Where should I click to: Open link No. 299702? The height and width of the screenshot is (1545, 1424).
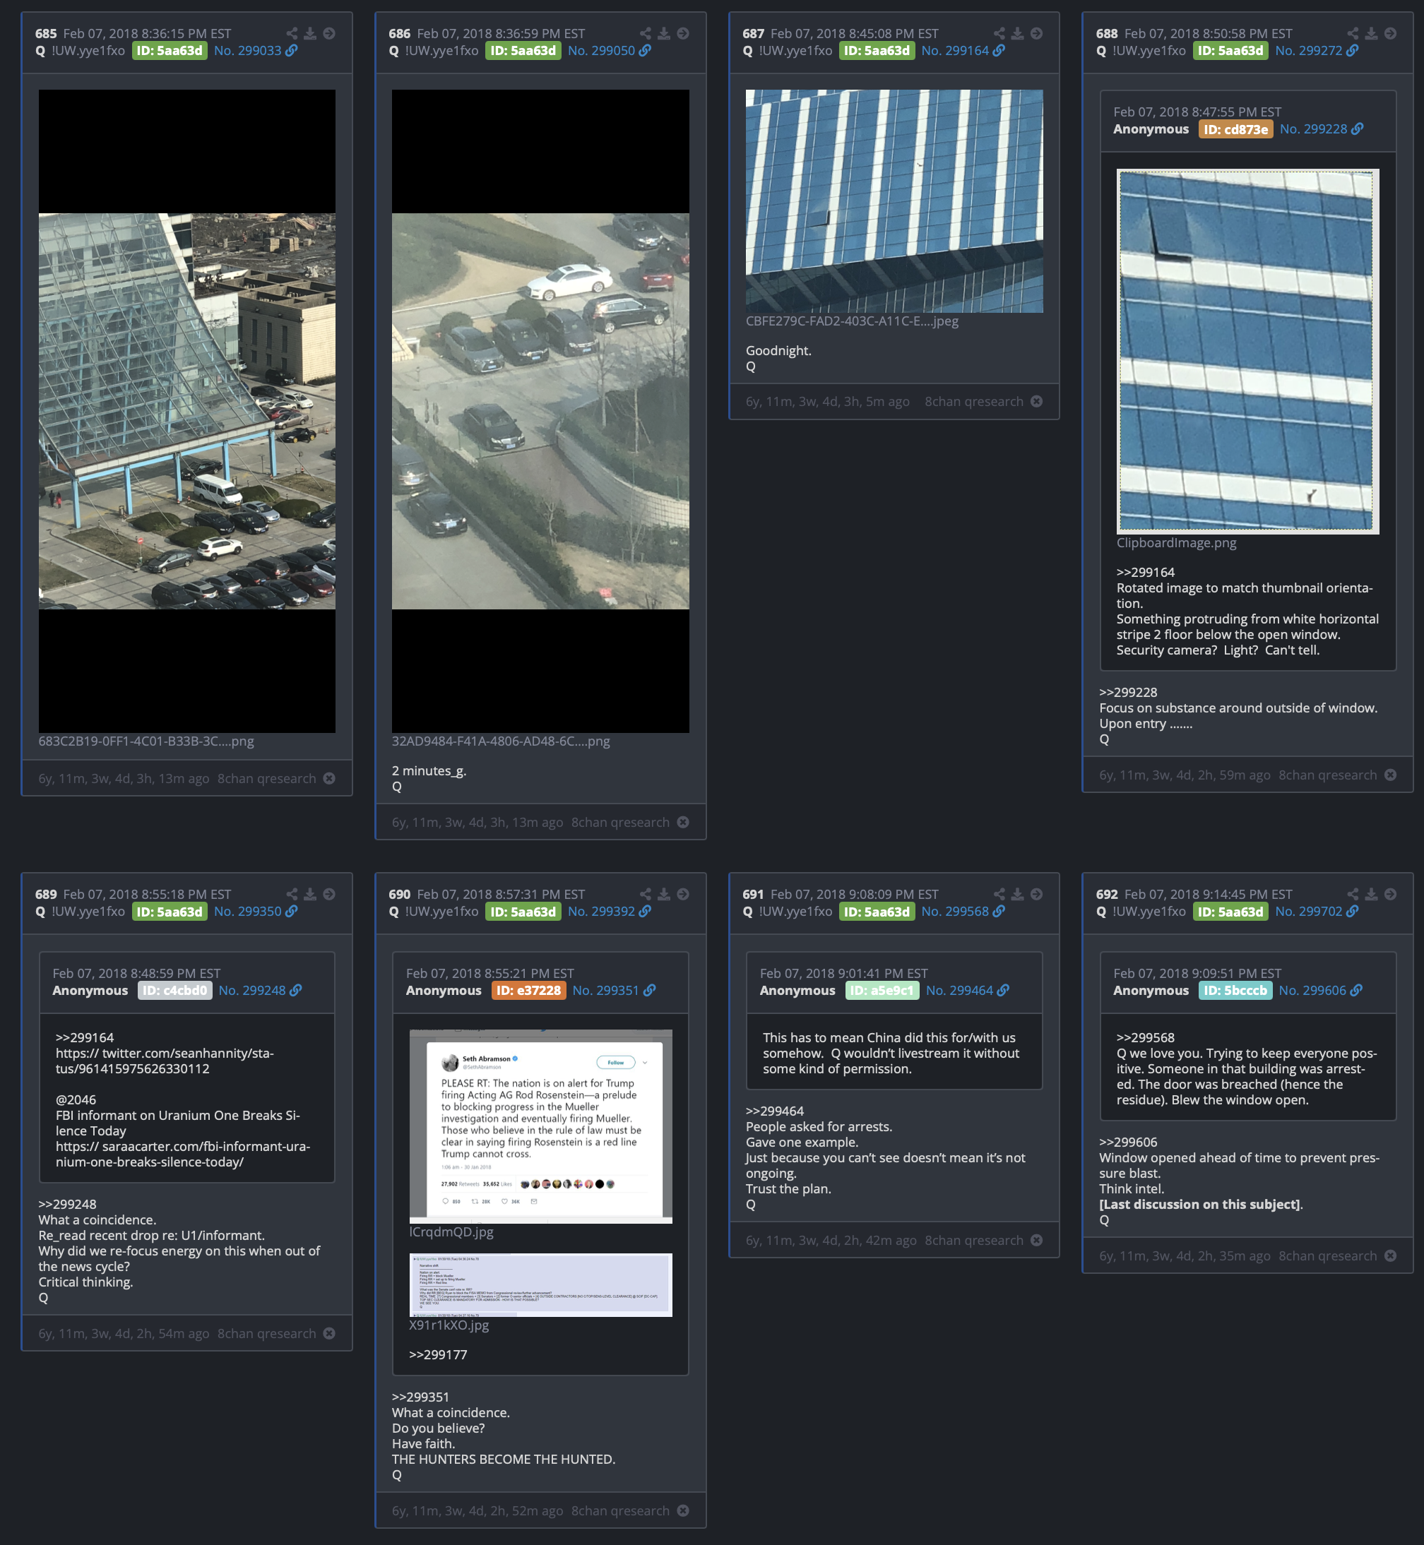1317,911
